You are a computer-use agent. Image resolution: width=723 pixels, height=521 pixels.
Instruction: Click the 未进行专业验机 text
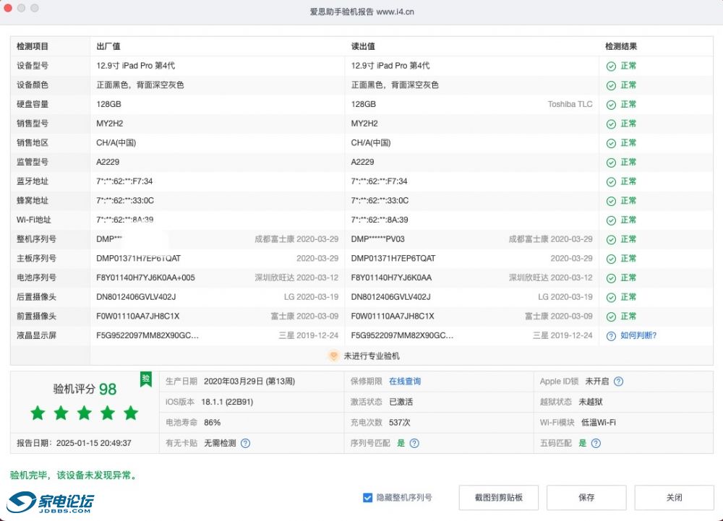pos(372,356)
